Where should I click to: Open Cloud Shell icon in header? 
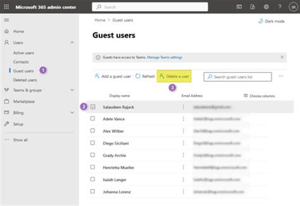[239, 7]
